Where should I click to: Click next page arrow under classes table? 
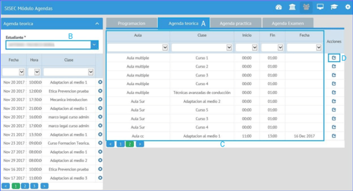pyautogui.click(x=140, y=144)
